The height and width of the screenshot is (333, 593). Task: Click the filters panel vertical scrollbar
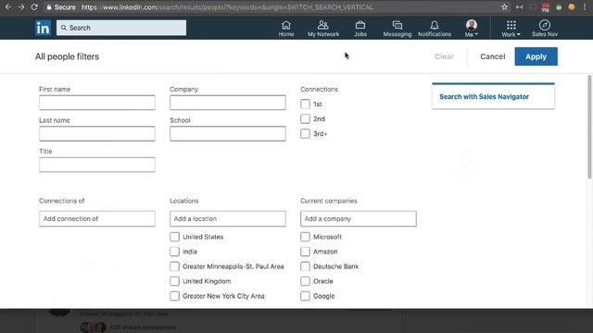(589, 127)
